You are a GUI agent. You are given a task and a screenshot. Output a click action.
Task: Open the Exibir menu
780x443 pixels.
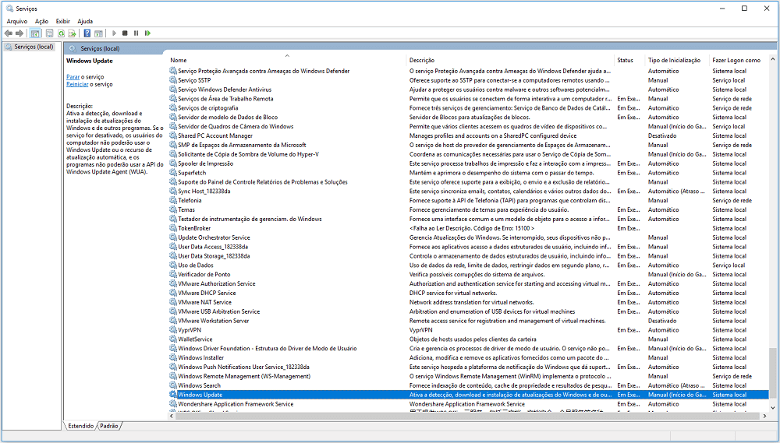tap(62, 21)
